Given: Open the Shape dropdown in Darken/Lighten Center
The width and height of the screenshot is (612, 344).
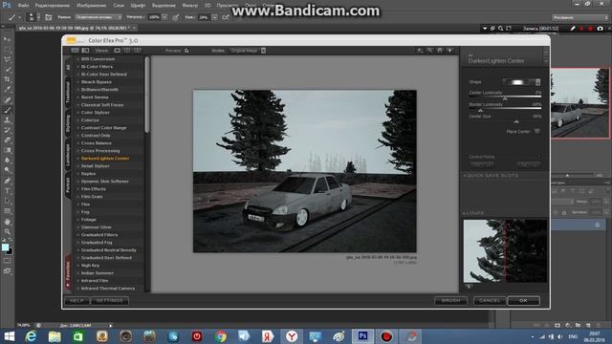Looking at the screenshot, I should pyautogui.click(x=521, y=82).
